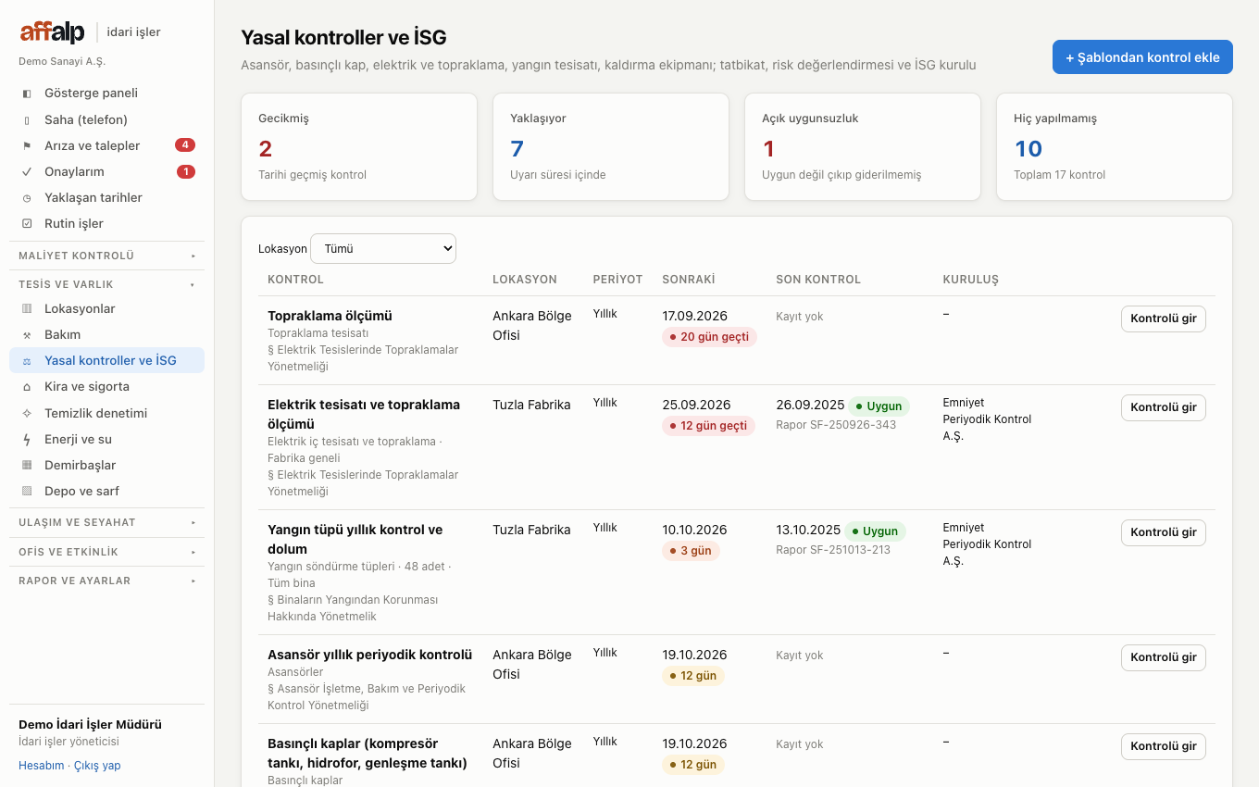The image size is (1259, 787).
Task: Click the sparkle icon beside Temizlik denetimi
Action: click(x=27, y=413)
